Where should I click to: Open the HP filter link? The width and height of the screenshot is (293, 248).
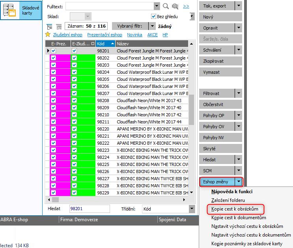tap(165, 35)
